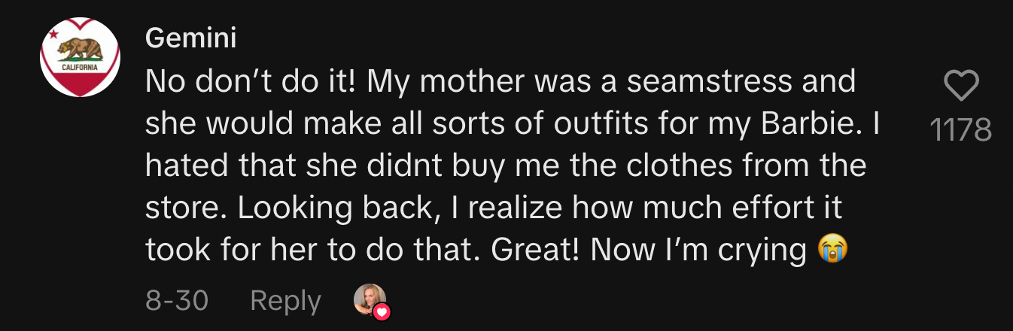Click the 1178 like count
The image size is (1013, 331).
tap(961, 131)
